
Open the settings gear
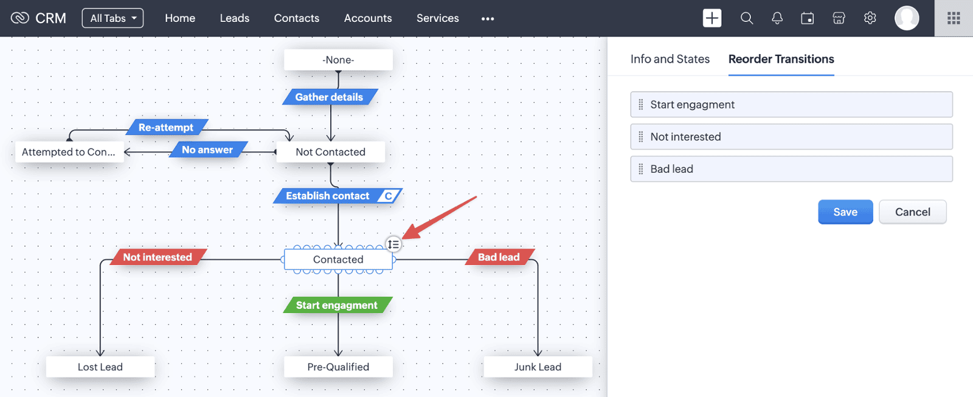870,18
